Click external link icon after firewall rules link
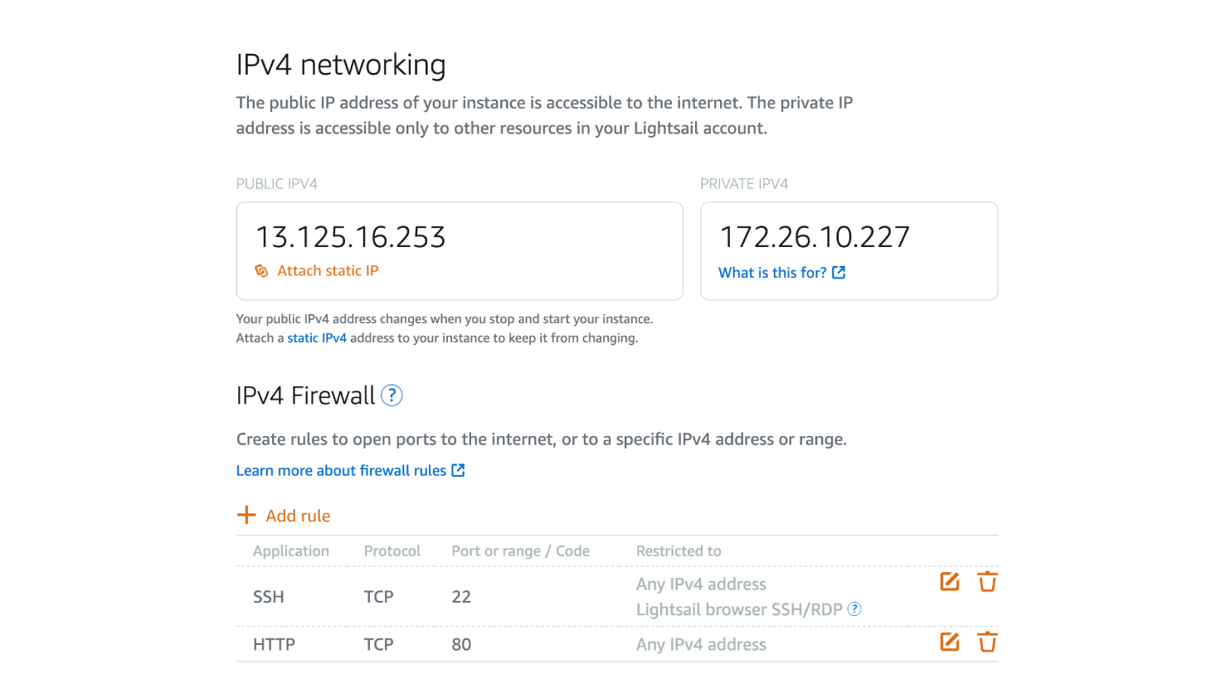 tap(458, 471)
